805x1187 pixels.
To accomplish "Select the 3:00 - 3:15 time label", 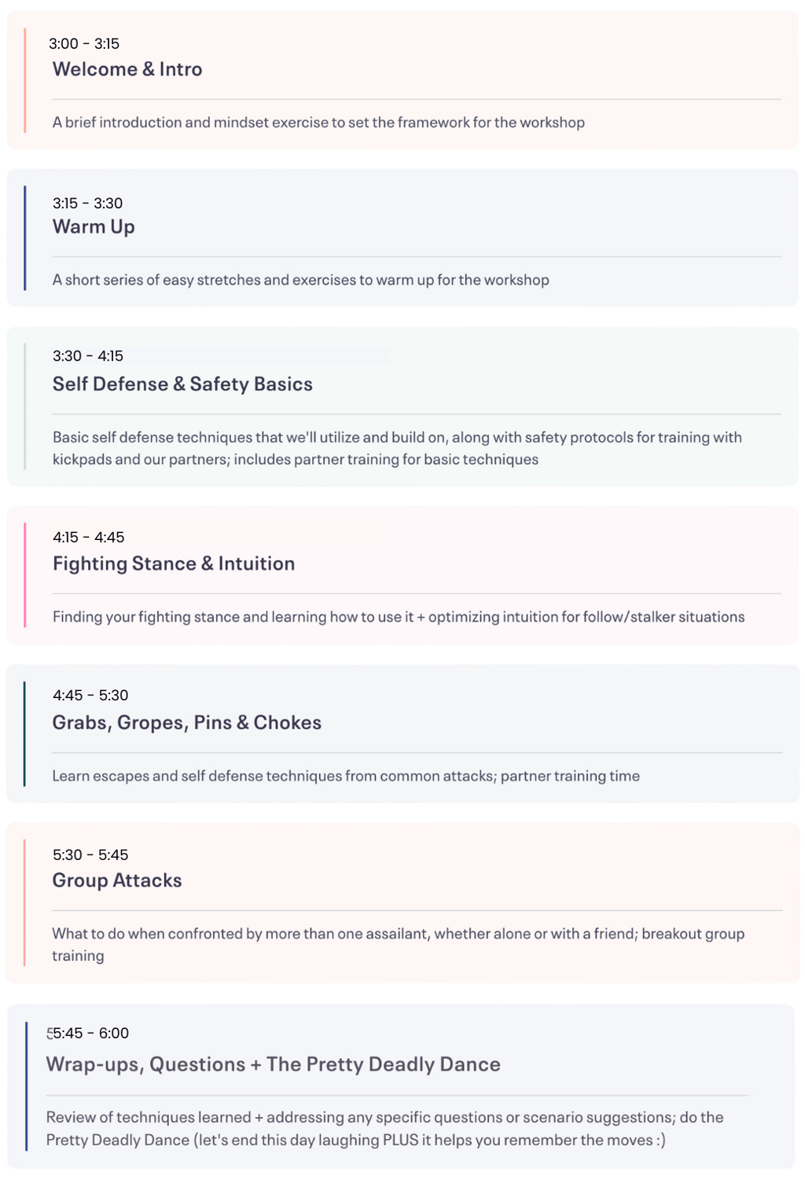I will pos(84,44).
